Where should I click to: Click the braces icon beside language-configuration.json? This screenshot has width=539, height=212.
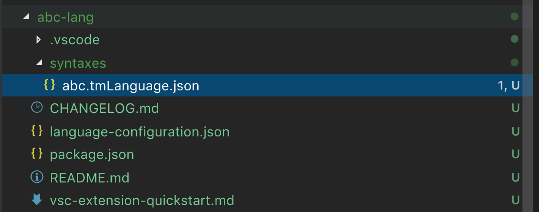37,131
